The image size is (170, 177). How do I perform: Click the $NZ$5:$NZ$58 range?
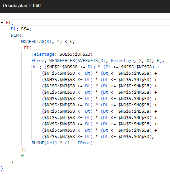[x=60, y=136]
